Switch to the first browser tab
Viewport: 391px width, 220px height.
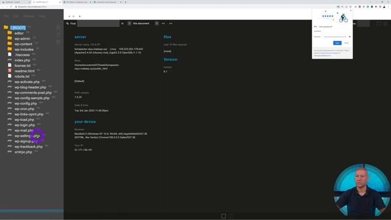[x=15, y=2]
